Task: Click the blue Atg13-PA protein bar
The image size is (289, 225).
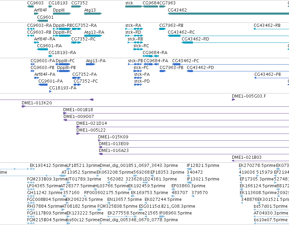Action: click(90, 64)
